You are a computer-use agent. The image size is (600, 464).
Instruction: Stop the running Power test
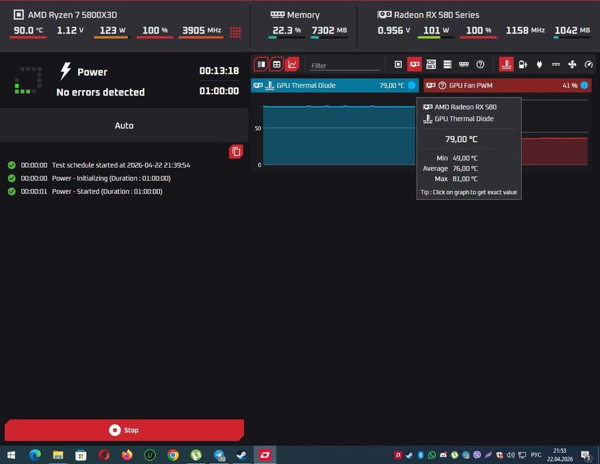pyautogui.click(x=124, y=430)
